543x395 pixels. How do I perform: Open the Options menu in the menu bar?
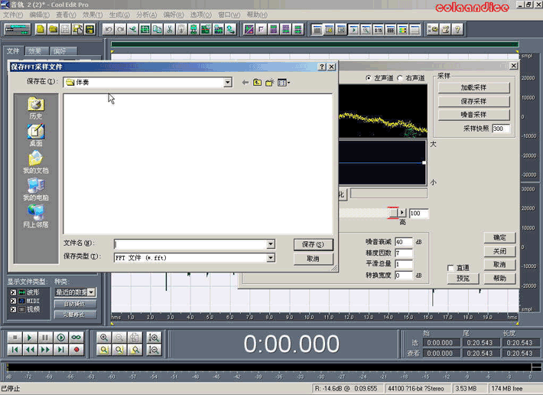click(200, 15)
